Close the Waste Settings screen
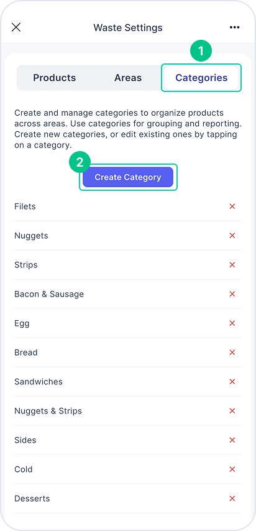256x531 pixels. click(x=16, y=27)
